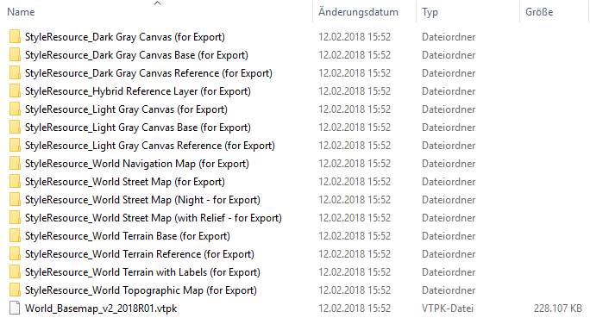This screenshot has height=324, width=590.
Task: Click date of Hybrid Reference Layer folder row
Action: (x=355, y=91)
